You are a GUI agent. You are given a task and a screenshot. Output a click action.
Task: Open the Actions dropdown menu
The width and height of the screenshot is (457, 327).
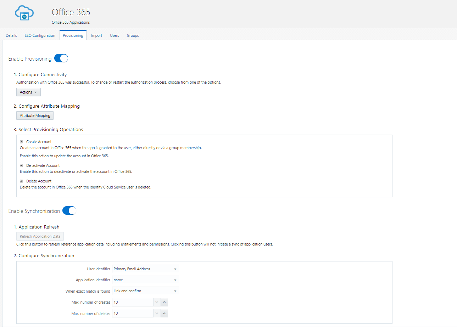(28, 92)
